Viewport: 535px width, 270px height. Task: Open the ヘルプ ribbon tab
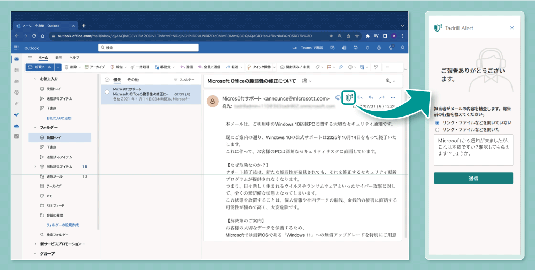tap(74, 58)
